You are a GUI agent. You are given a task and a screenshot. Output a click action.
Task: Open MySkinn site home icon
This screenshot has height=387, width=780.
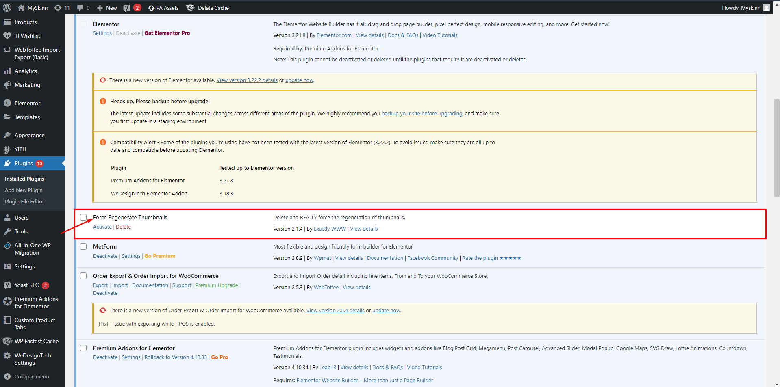pos(21,8)
